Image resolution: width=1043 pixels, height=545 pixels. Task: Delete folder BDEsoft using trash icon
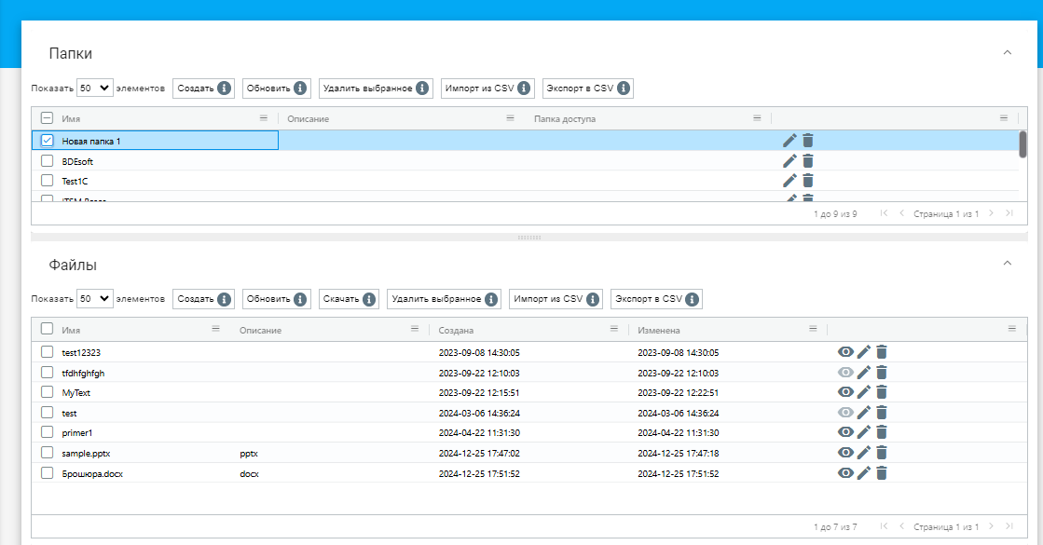(x=808, y=161)
